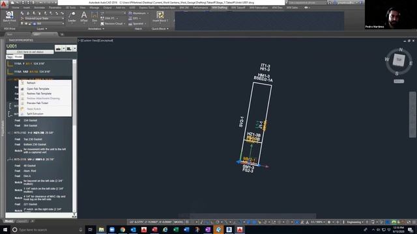Click the second icon button in Takeoff Properties header
417x234 pixels.
click(x=69, y=49)
